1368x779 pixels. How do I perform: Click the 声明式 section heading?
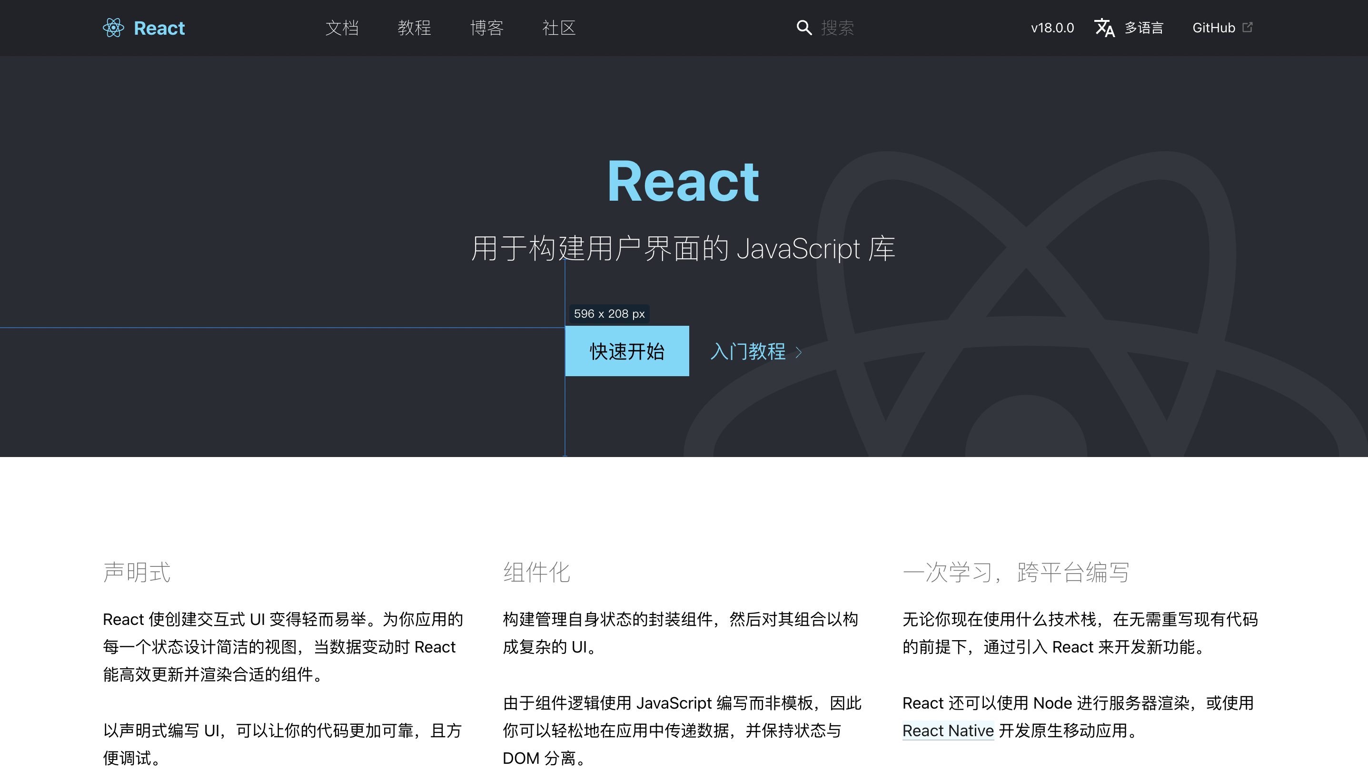(137, 572)
